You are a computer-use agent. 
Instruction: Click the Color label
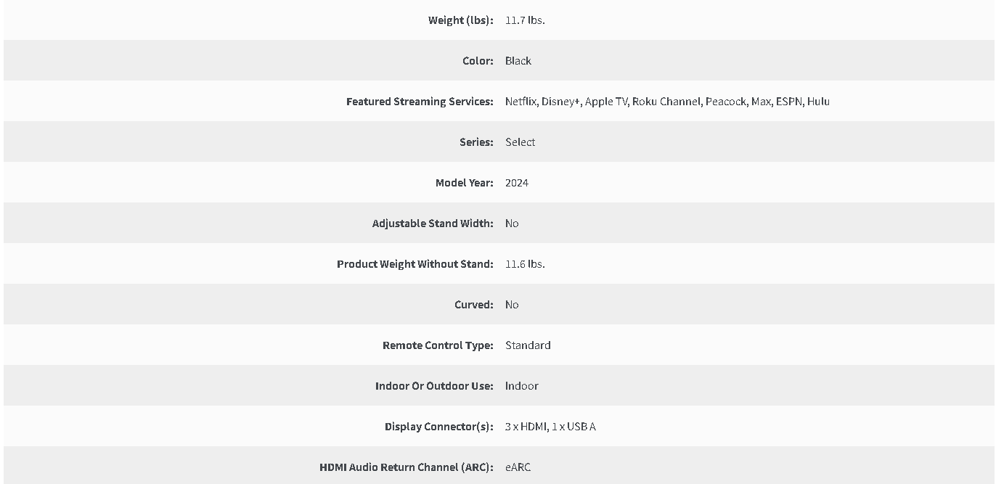coord(478,61)
